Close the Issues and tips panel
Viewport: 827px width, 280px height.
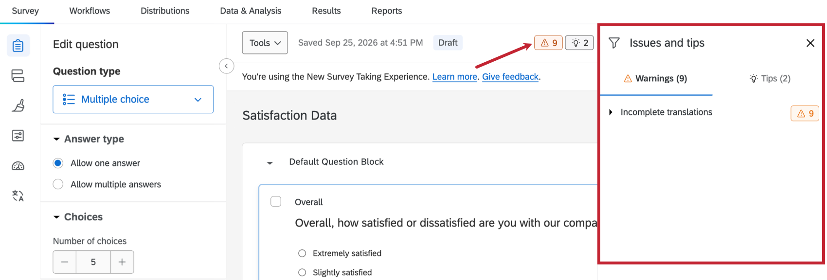tap(810, 43)
